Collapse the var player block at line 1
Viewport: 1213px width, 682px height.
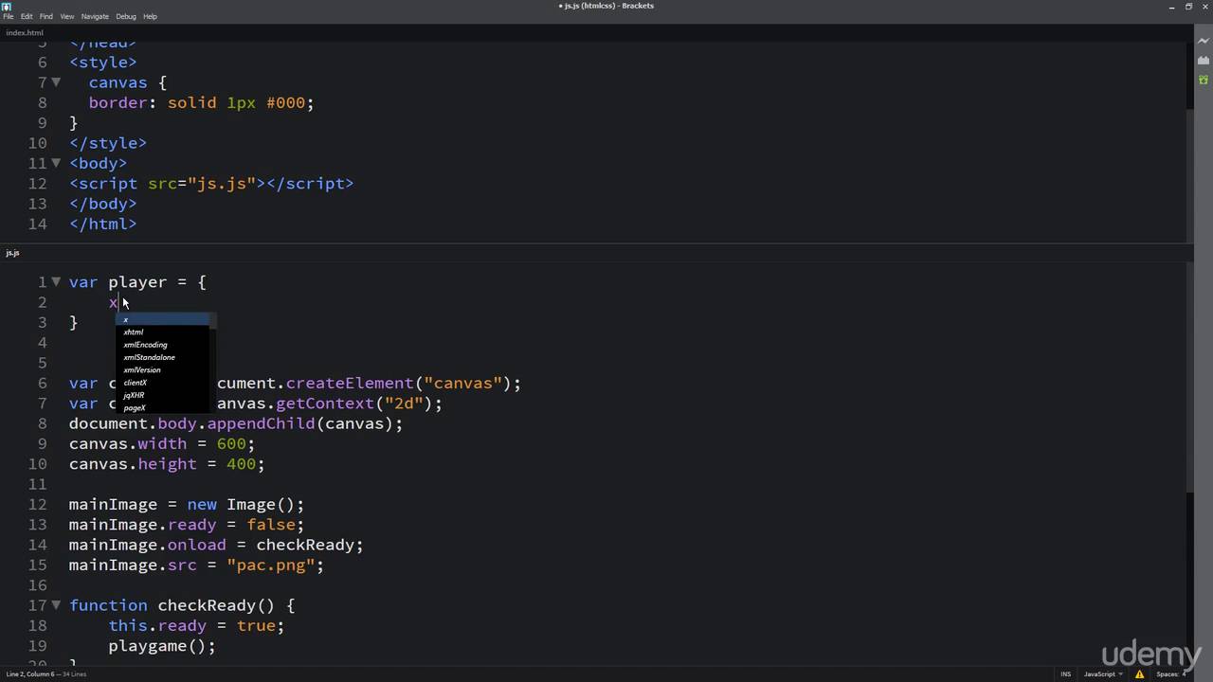(x=56, y=281)
